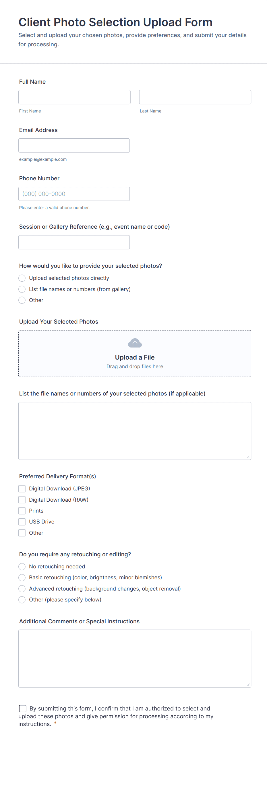267x787 pixels.
Task: Click the cloud upload icon
Action: coord(135,343)
